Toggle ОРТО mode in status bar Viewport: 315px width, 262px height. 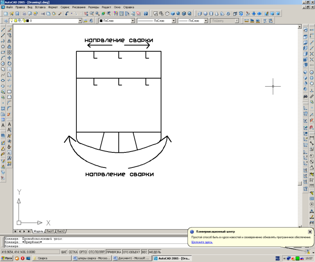click(82, 252)
